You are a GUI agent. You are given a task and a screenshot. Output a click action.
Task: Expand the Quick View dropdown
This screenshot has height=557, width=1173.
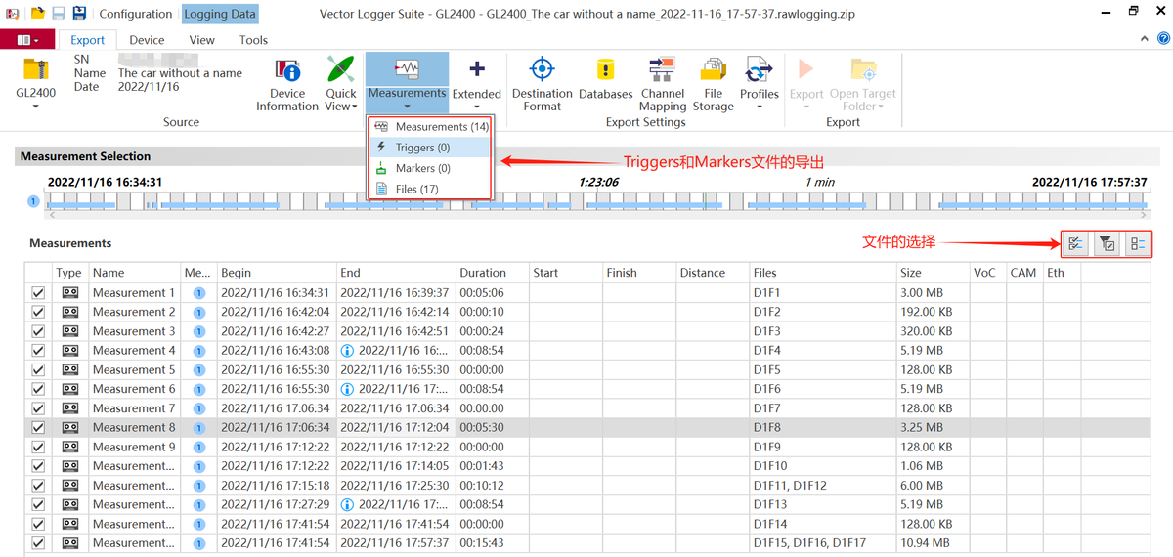(x=341, y=106)
